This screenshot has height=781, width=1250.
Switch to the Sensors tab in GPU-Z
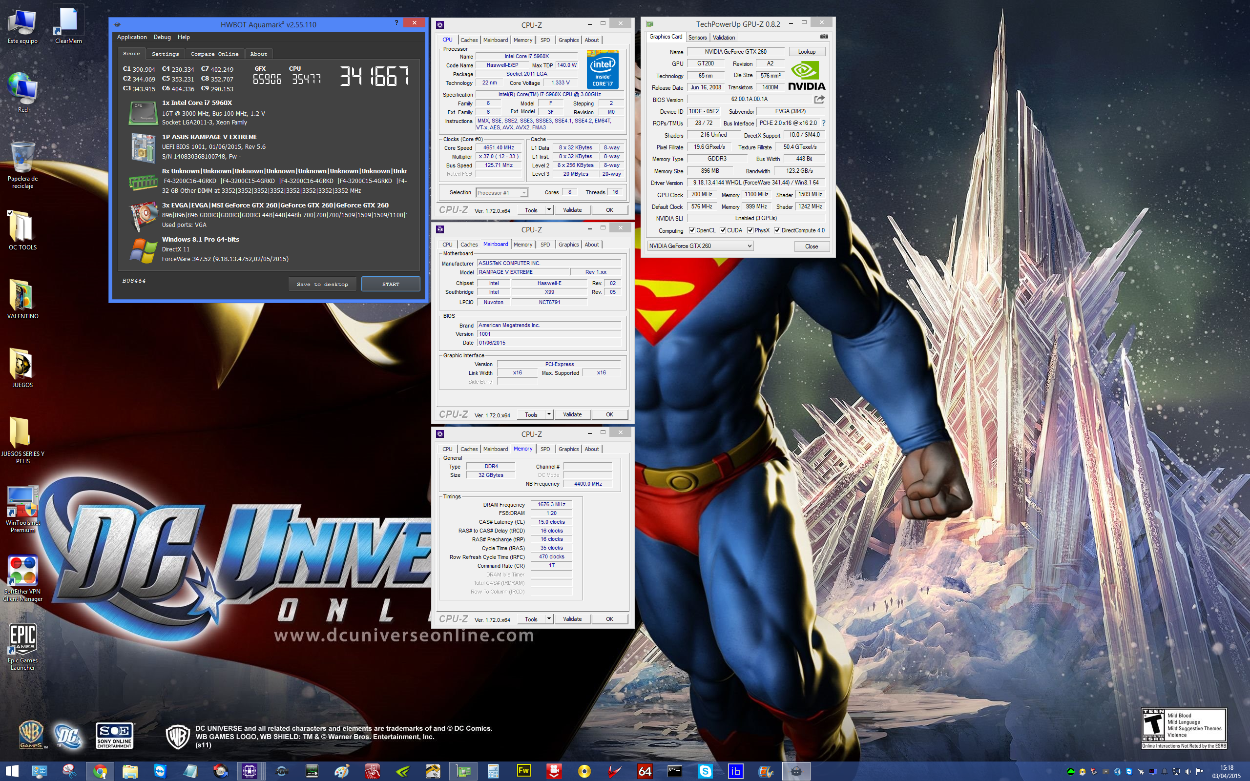pyautogui.click(x=697, y=37)
